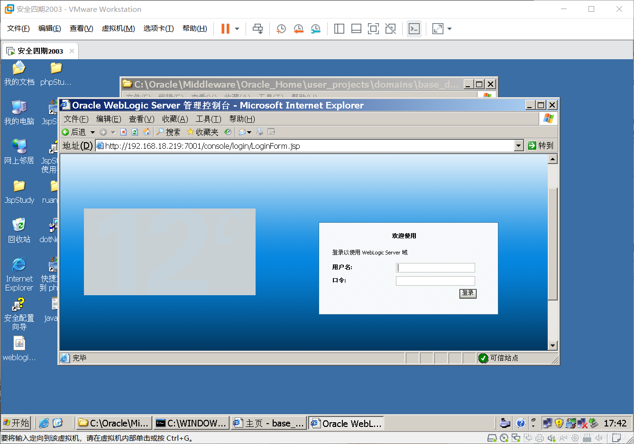634x444 pixels.
Task: Click the IE page scrollbar up arrow
Action: coord(552,159)
